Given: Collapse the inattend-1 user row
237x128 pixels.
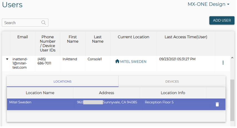Looking at the screenshot, I should click(x=7, y=59).
